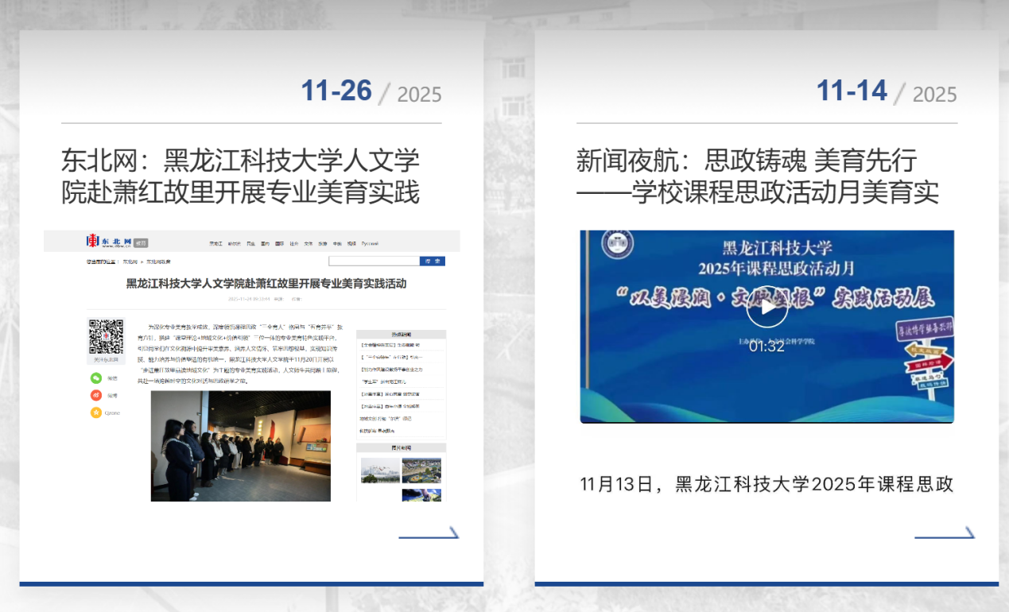The height and width of the screenshot is (612, 1009).
Task: Click the search box in the 东北网 page
Action: click(x=373, y=261)
